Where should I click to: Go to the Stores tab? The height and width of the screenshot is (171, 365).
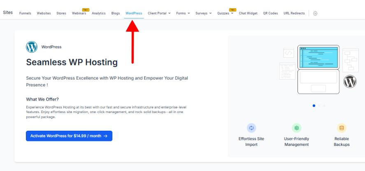click(61, 13)
